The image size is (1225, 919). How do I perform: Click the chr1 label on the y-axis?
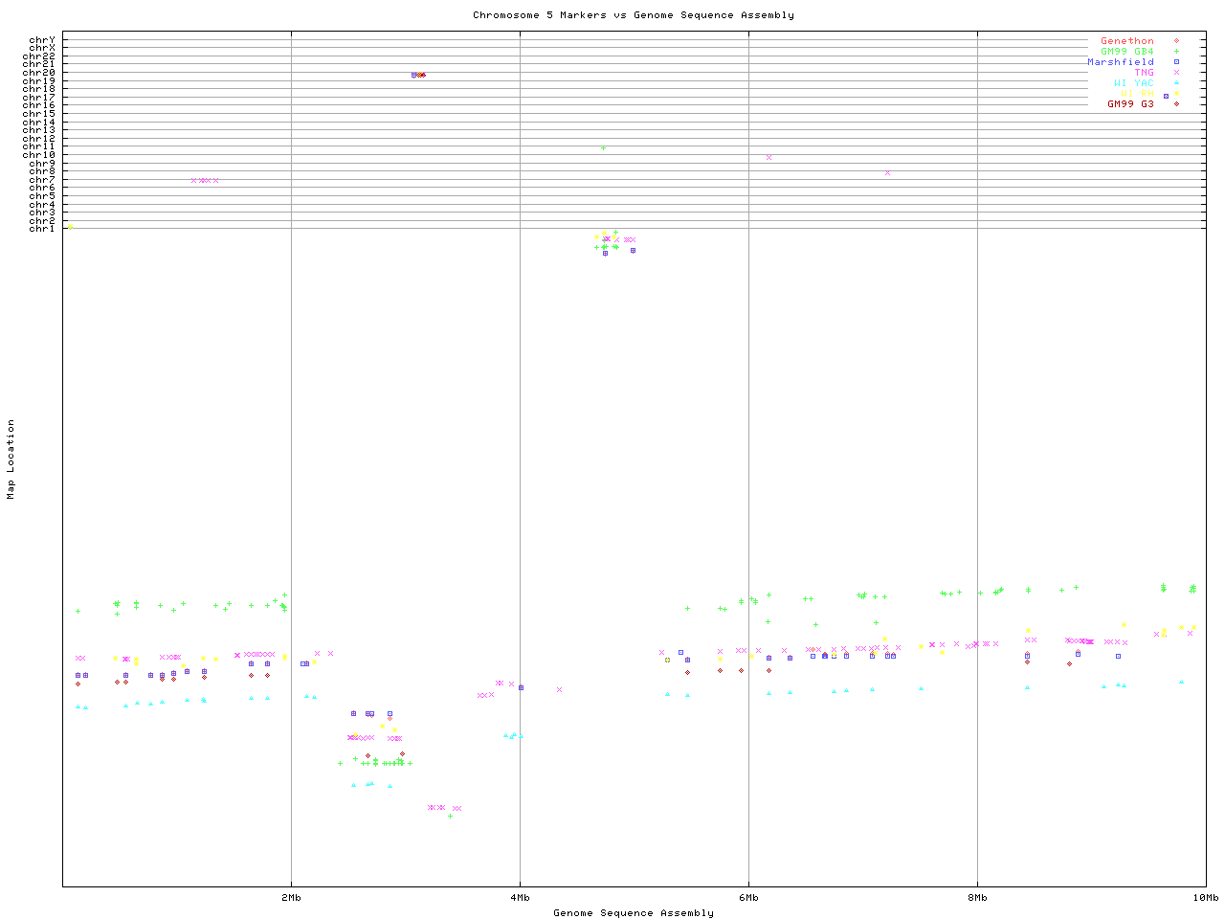pyautogui.click(x=42, y=229)
